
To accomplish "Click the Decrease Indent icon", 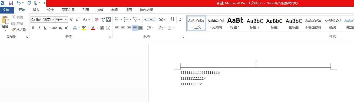I will pyautogui.click(x=147, y=19).
